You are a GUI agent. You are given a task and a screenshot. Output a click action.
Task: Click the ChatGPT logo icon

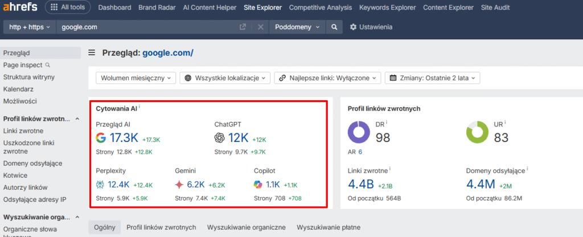[x=220, y=138]
